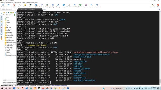Toggle Follow terminal folder checkbox

9,83
